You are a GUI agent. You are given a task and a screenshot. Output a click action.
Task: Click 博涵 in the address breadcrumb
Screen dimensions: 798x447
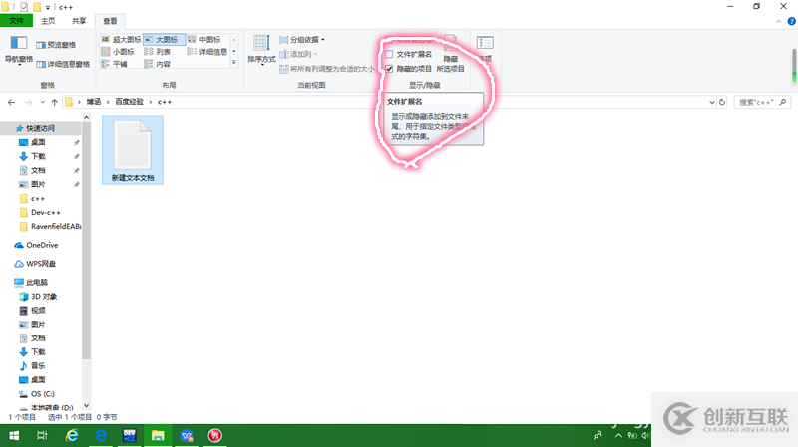click(x=94, y=102)
